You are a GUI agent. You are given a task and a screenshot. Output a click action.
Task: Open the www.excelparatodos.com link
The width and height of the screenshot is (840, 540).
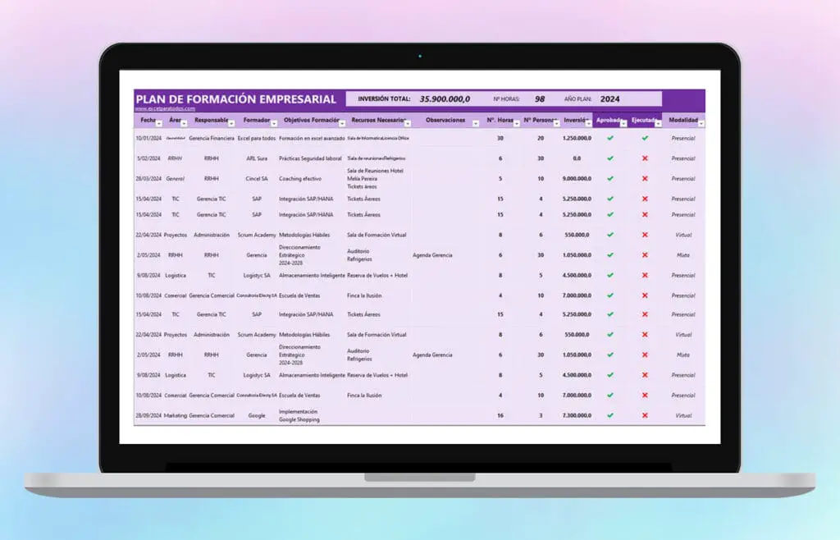(165, 108)
